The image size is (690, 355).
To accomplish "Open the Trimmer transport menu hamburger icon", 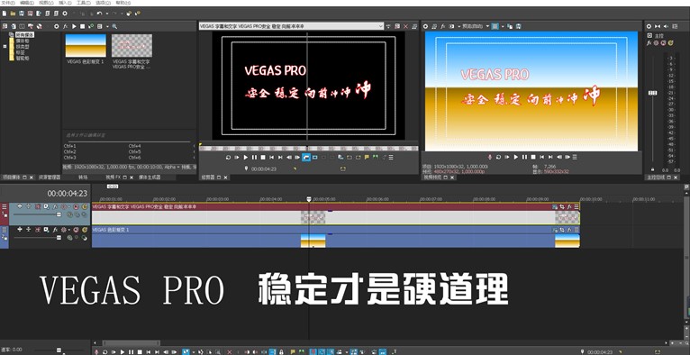I will click(391, 157).
